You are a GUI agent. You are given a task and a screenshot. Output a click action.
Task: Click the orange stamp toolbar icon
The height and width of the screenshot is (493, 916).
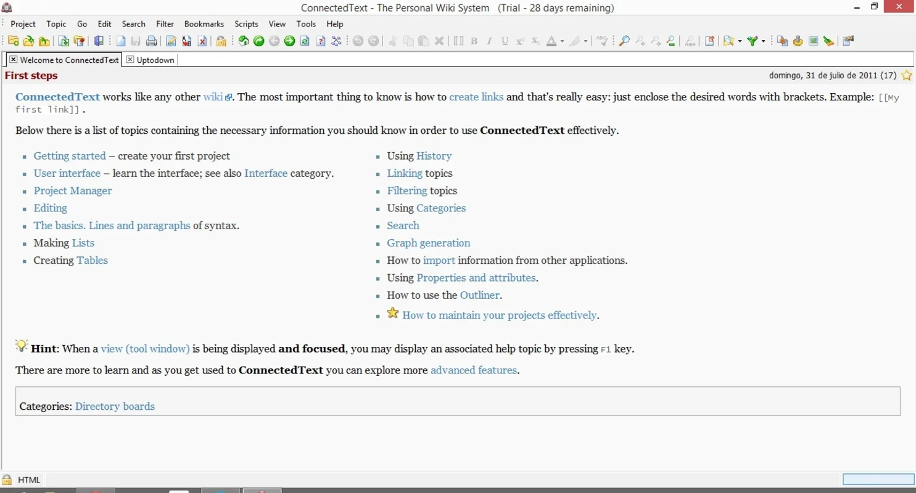point(798,41)
